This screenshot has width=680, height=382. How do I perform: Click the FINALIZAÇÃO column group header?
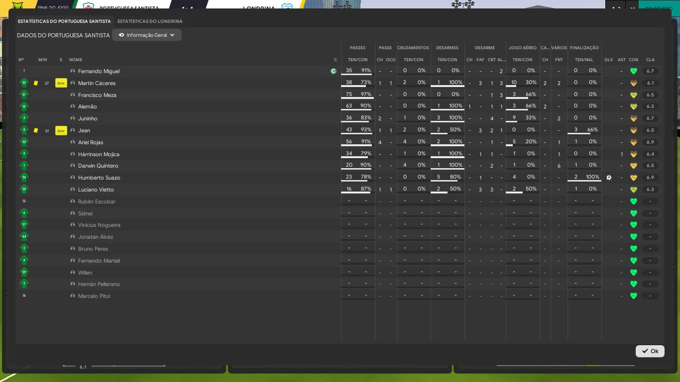pyautogui.click(x=584, y=48)
